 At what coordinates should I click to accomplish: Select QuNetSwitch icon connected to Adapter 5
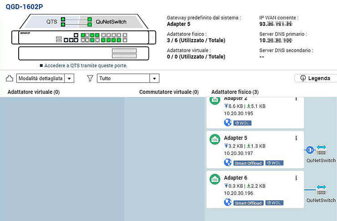(x=321, y=149)
